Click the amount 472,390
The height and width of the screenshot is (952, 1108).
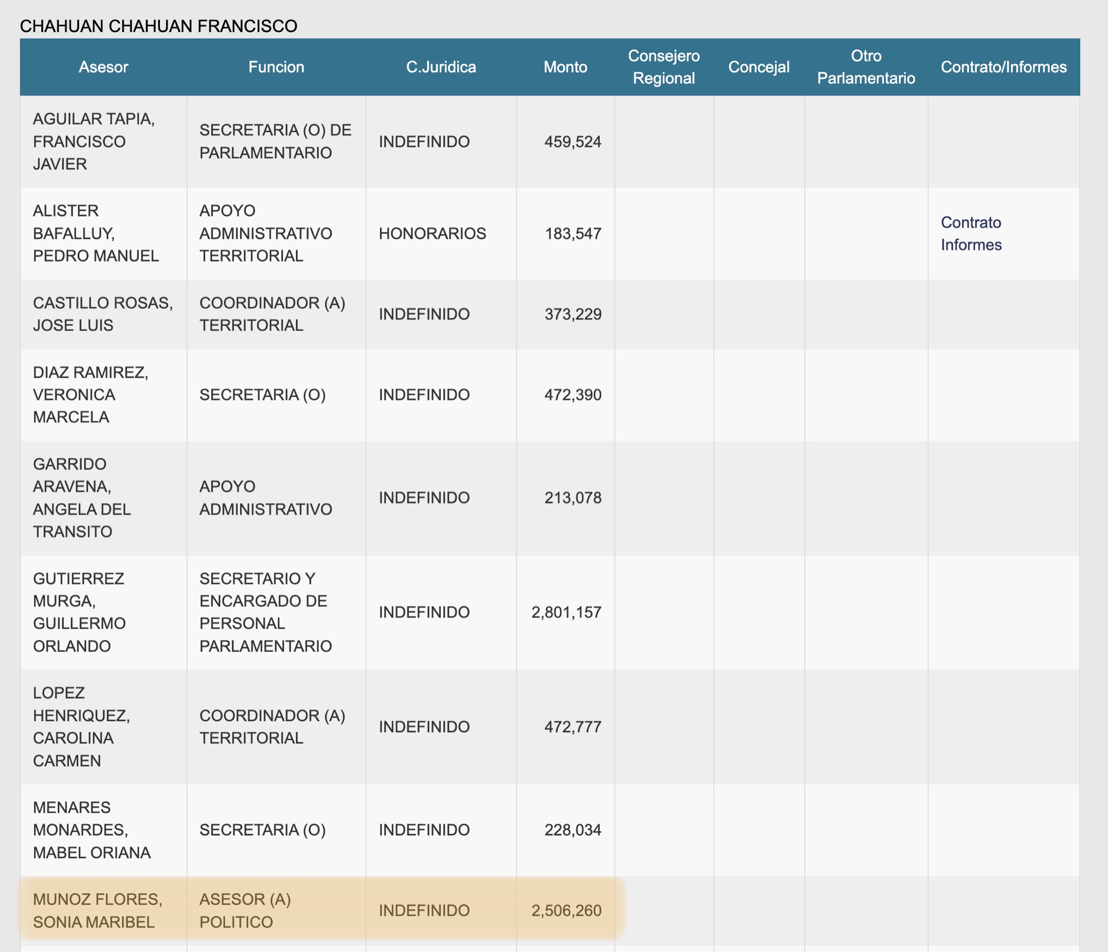point(573,394)
